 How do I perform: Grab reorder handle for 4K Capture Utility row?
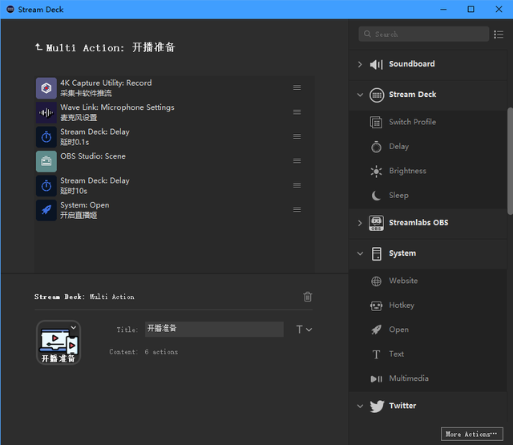pyautogui.click(x=297, y=87)
